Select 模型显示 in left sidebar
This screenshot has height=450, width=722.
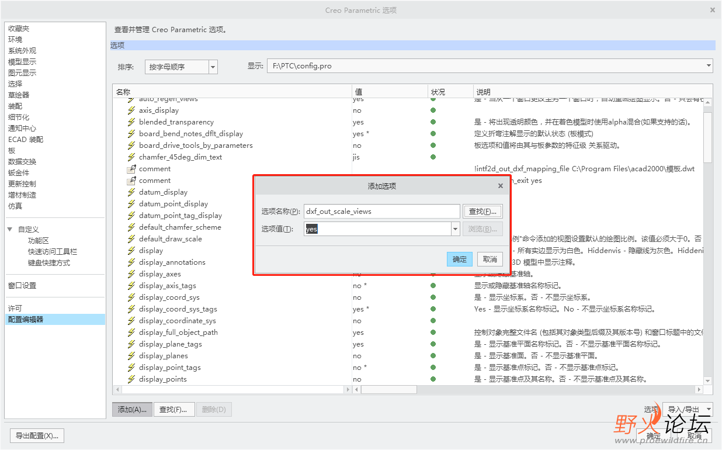pyautogui.click(x=22, y=62)
